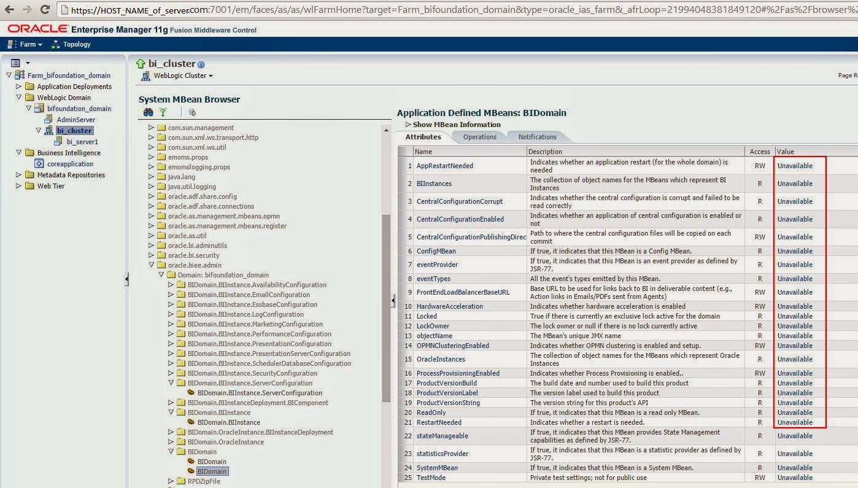858x488 pixels.
Task: Select bi_server1 in navigation tree
Action: coord(82,142)
